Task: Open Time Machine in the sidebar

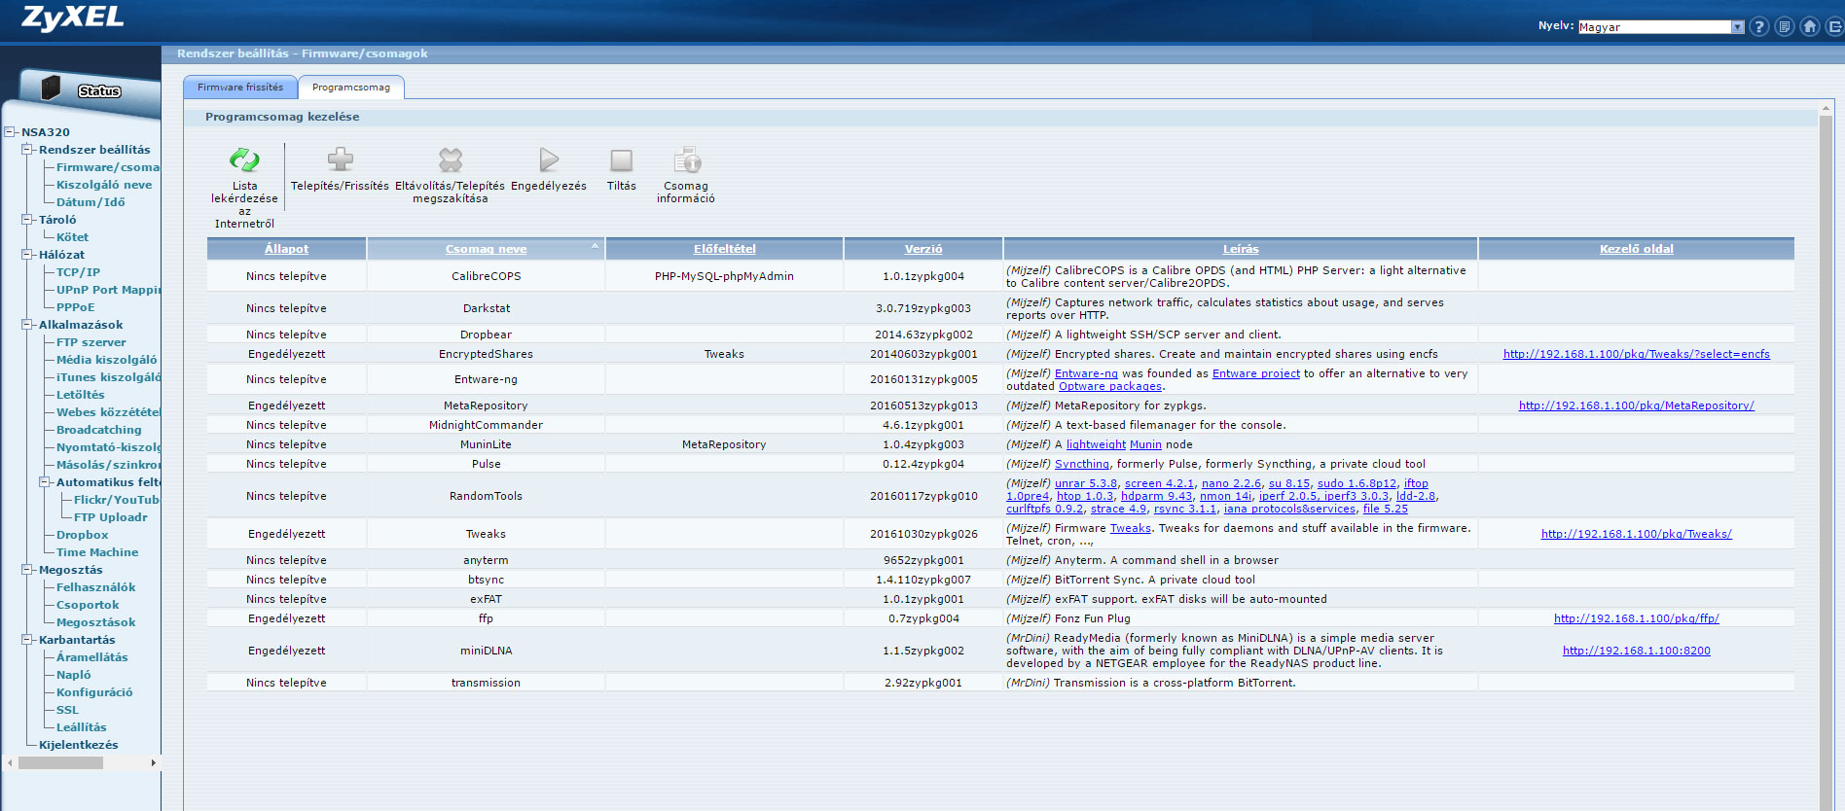Action: [97, 552]
